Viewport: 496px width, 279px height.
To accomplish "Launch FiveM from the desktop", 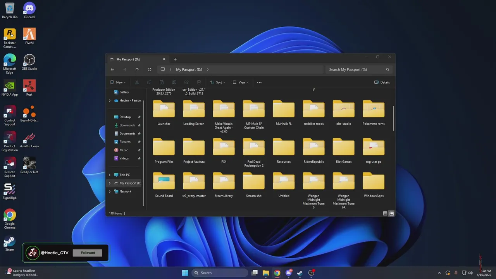I will pos(29,36).
